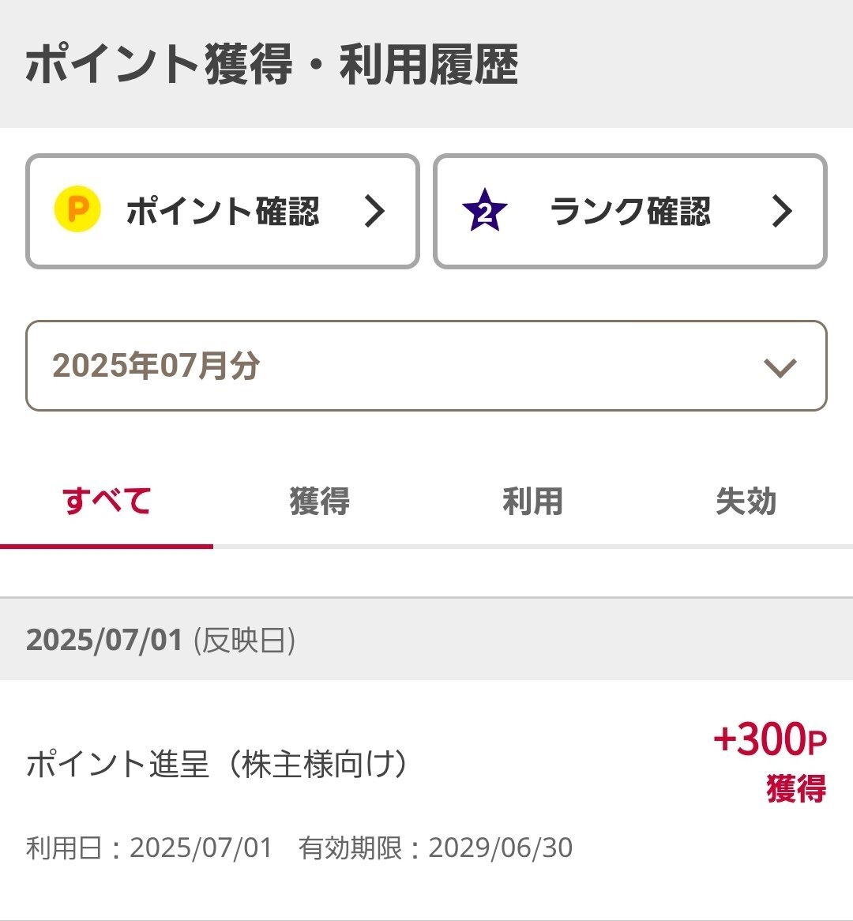This screenshot has width=853, height=921.
Task: Click the purple rank 2 star icon
Action: click(x=485, y=210)
